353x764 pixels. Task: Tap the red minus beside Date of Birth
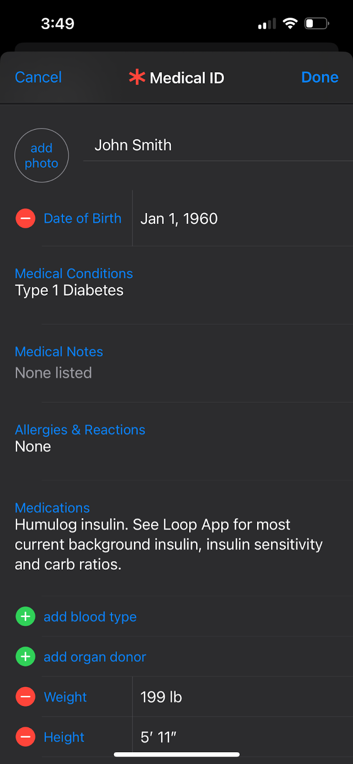25,219
